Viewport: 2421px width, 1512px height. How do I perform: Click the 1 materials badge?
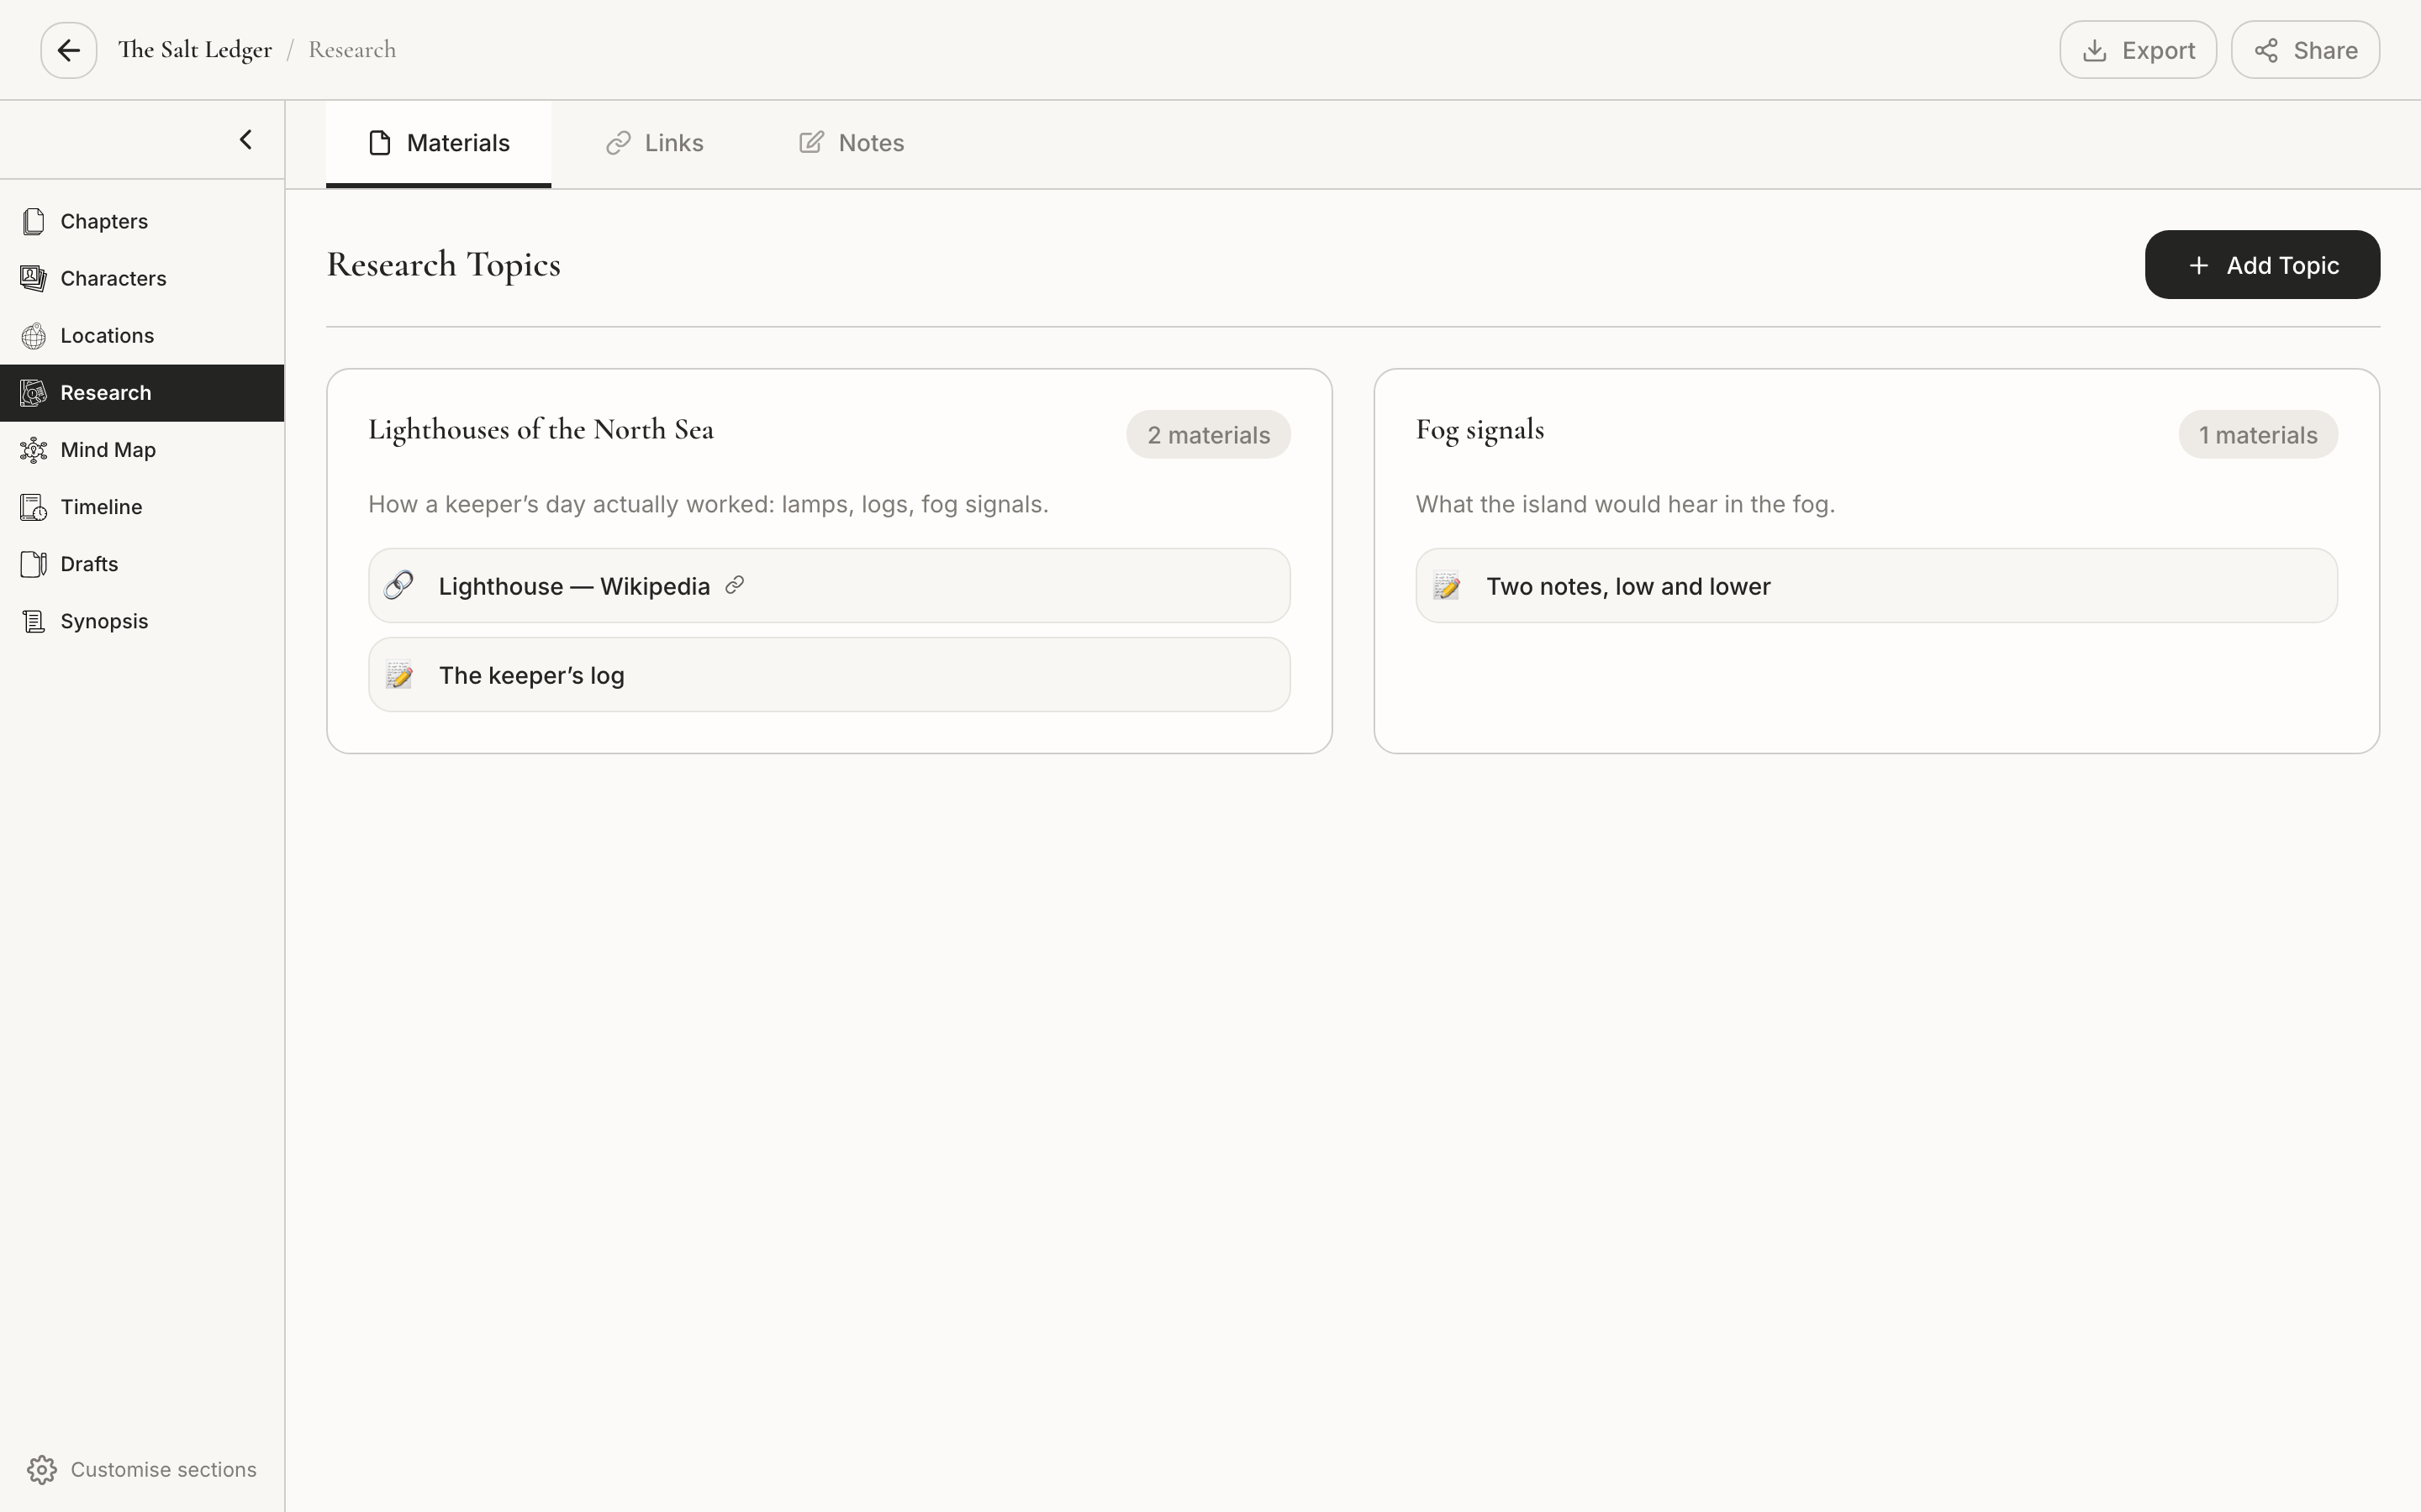(x=2258, y=435)
